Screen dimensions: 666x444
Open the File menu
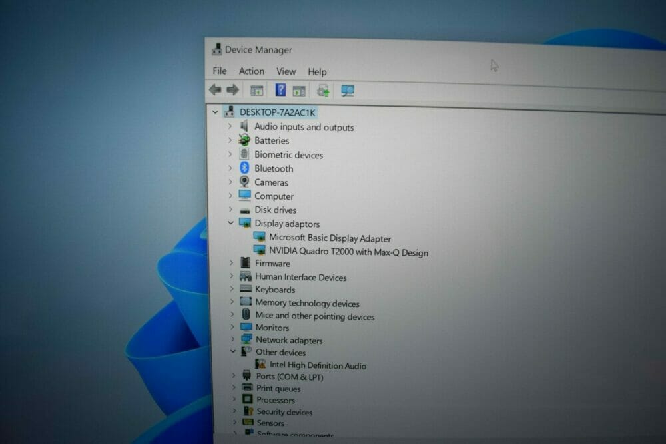tap(220, 71)
